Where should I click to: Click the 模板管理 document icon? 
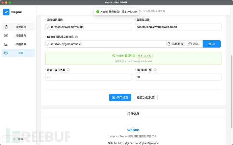pos(6,27)
